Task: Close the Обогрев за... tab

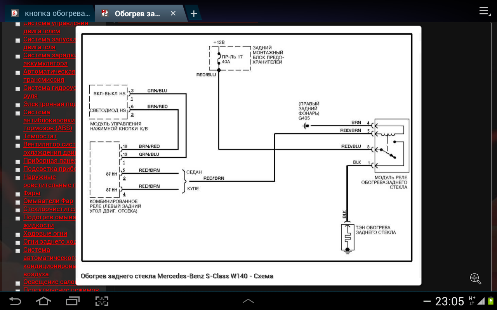Action: click(x=173, y=14)
